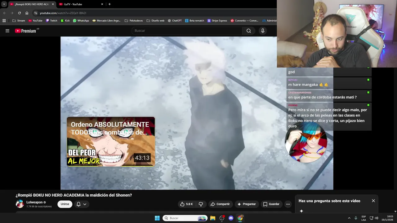Click the Guardar save button
Viewport: 397px width, 223px height.
pyautogui.click(x=271, y=204)
